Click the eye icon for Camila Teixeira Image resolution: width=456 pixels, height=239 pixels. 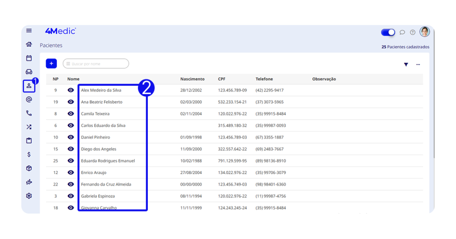[x=71, y=114]
